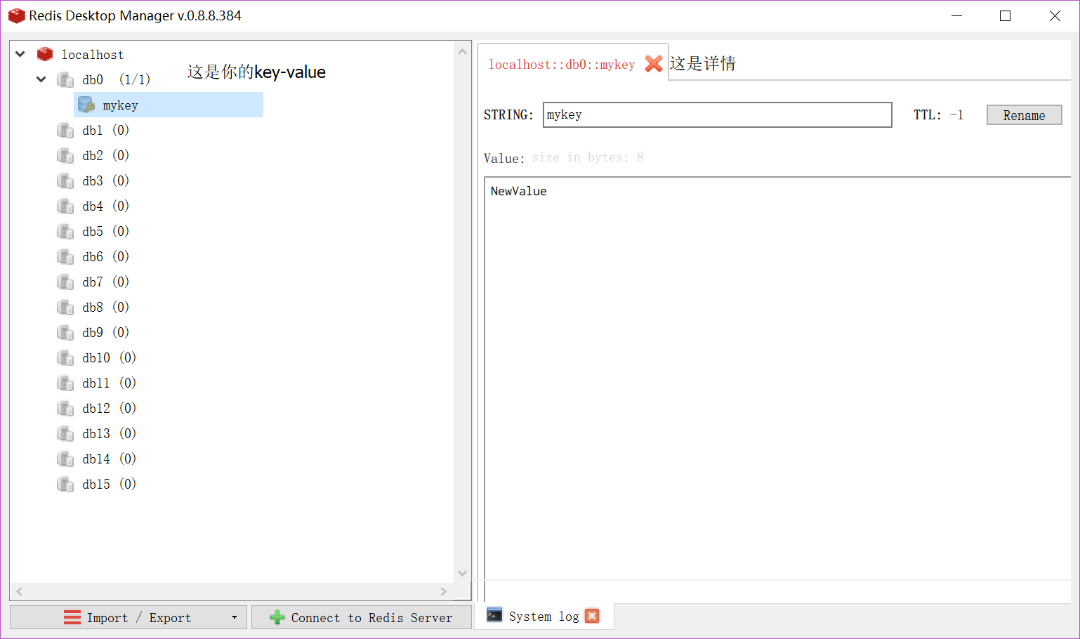Select the mykey entry in tree
Image resolution: width=1080 pixels, height=639 pixels.
169,105
